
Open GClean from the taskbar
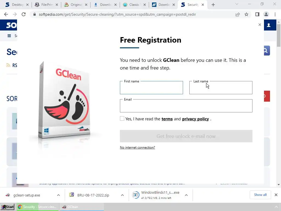82,207
